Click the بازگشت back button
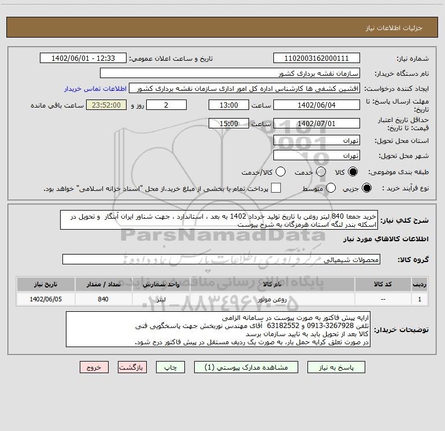This screenshot has width=445, height=431. point(132,367)
